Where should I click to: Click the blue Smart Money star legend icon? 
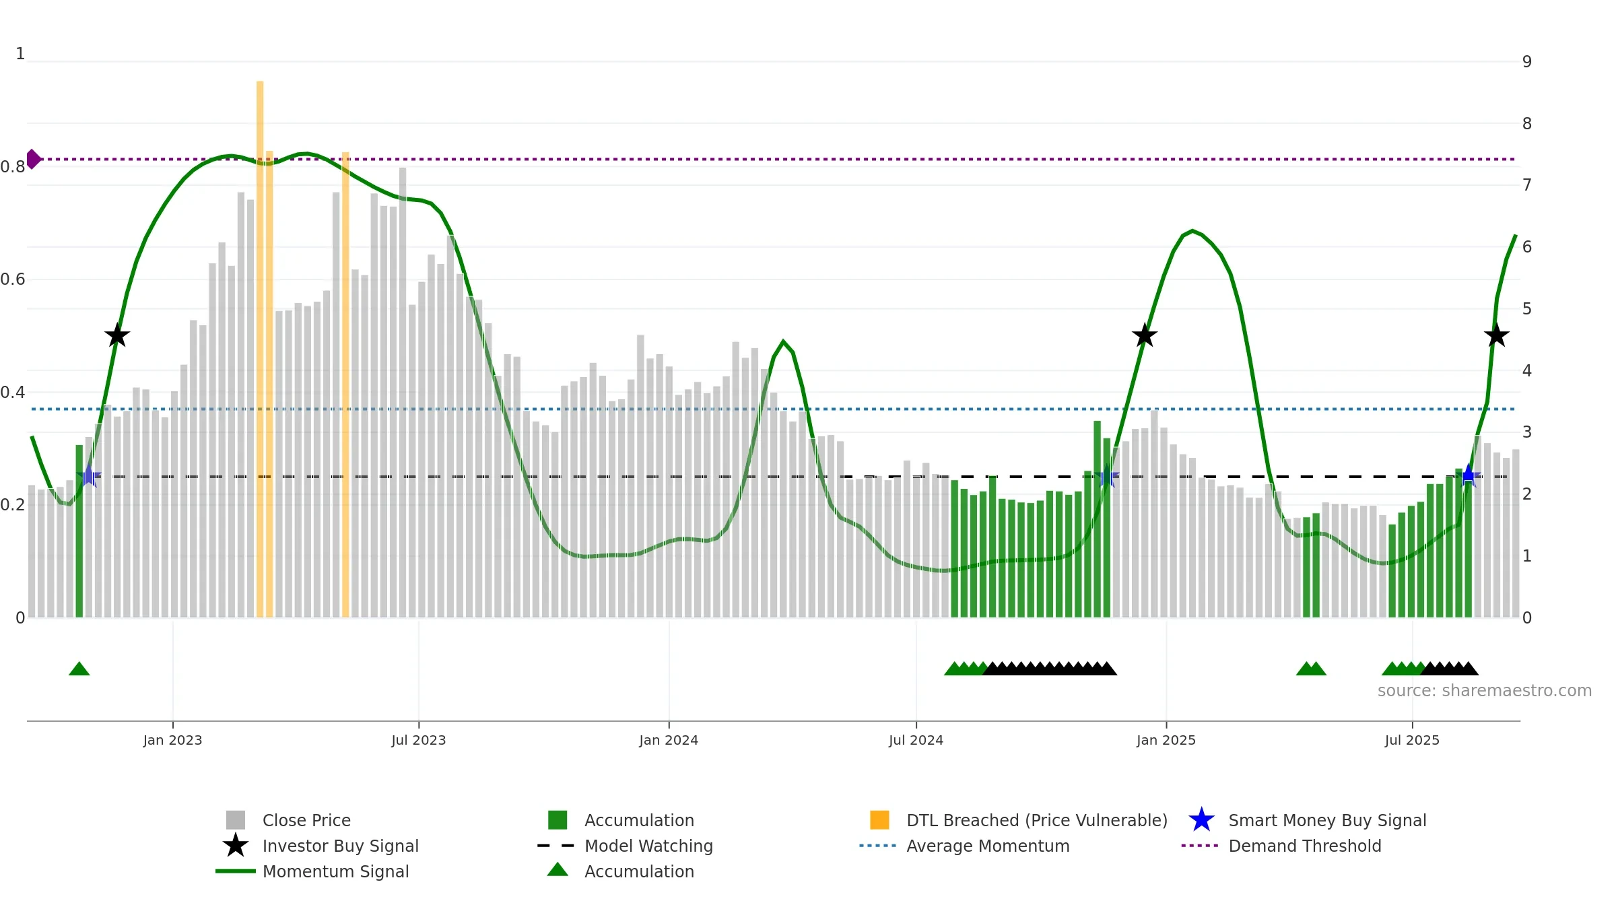[1201, 820]
